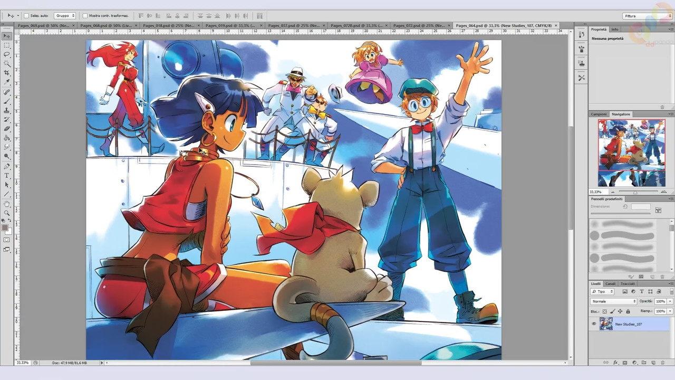This screenshot has height=380, width=675.
Task: Switch to the Canali tab
Action: [610, 284]
